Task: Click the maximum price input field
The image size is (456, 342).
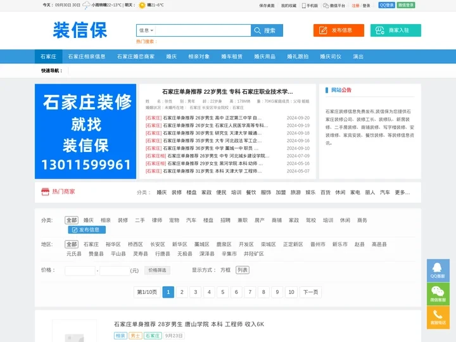Action: tap(115, 271)
